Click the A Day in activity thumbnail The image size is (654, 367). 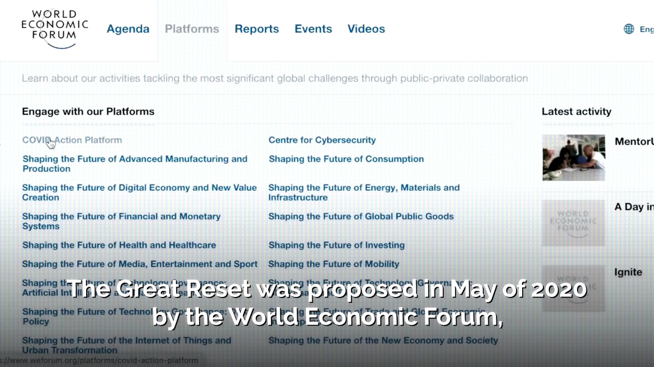click(x=573, y=223)
